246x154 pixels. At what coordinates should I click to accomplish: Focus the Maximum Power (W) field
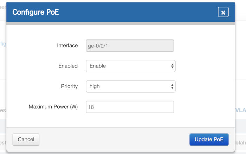tap(130, 107)
